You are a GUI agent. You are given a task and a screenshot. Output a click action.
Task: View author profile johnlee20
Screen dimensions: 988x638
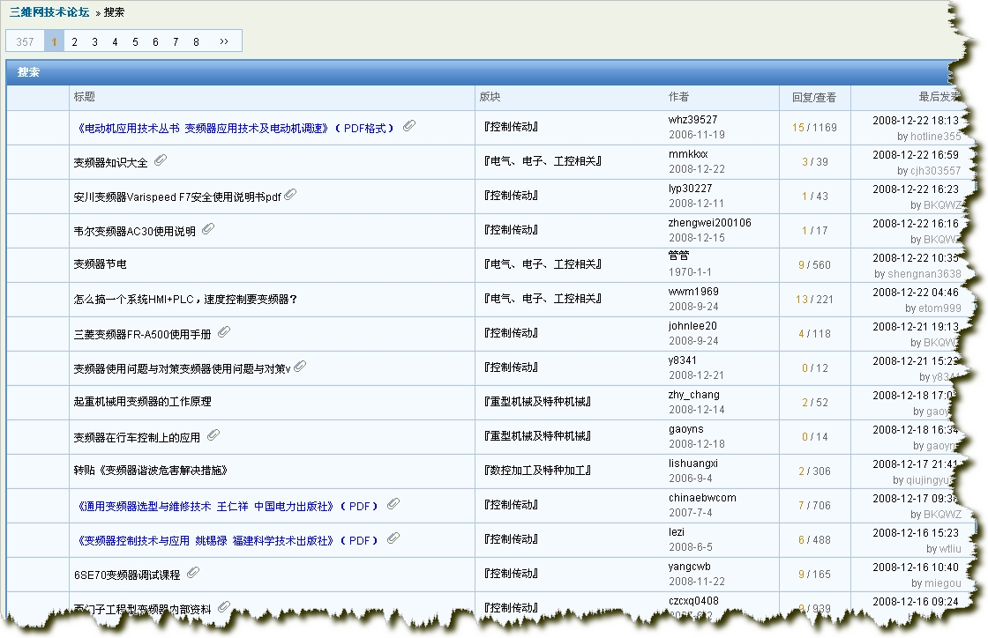coord(693,326)
